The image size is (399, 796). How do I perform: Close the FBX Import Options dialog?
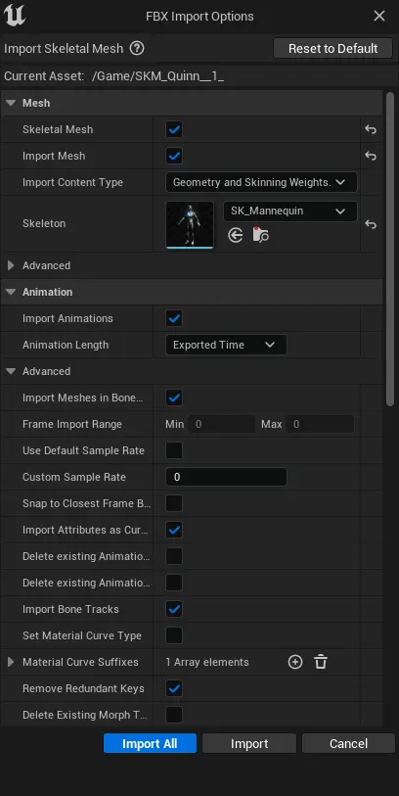click(379, 17)
